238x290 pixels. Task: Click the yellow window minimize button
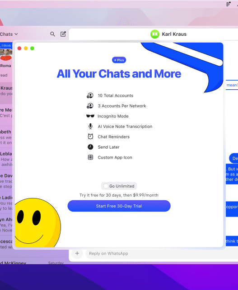tap(26, 48)
